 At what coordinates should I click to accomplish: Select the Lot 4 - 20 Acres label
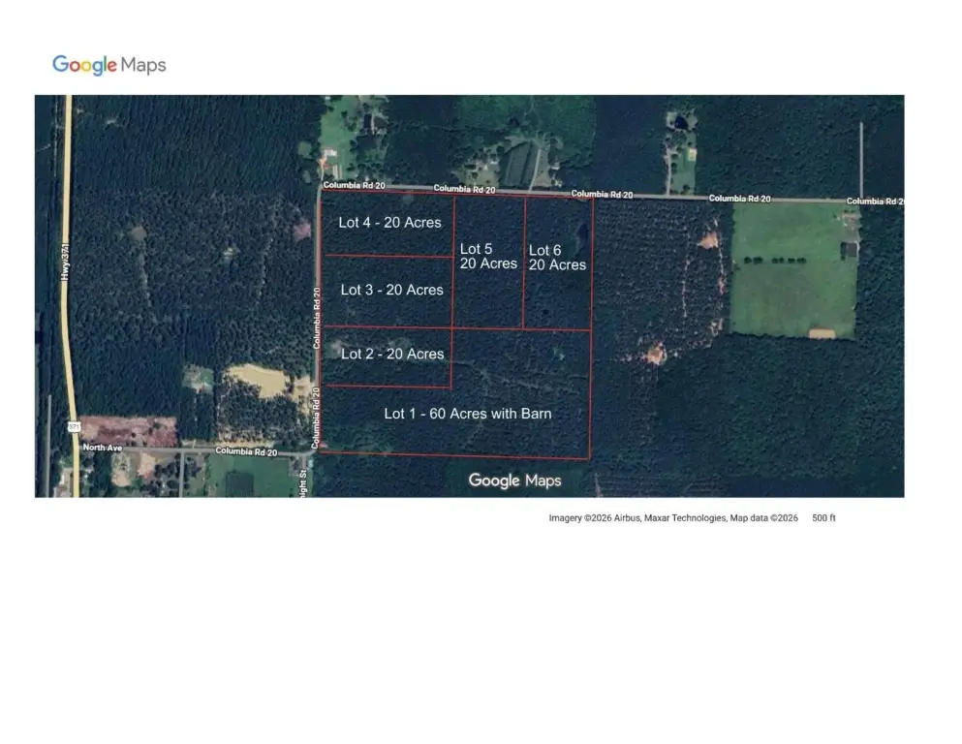389,222
